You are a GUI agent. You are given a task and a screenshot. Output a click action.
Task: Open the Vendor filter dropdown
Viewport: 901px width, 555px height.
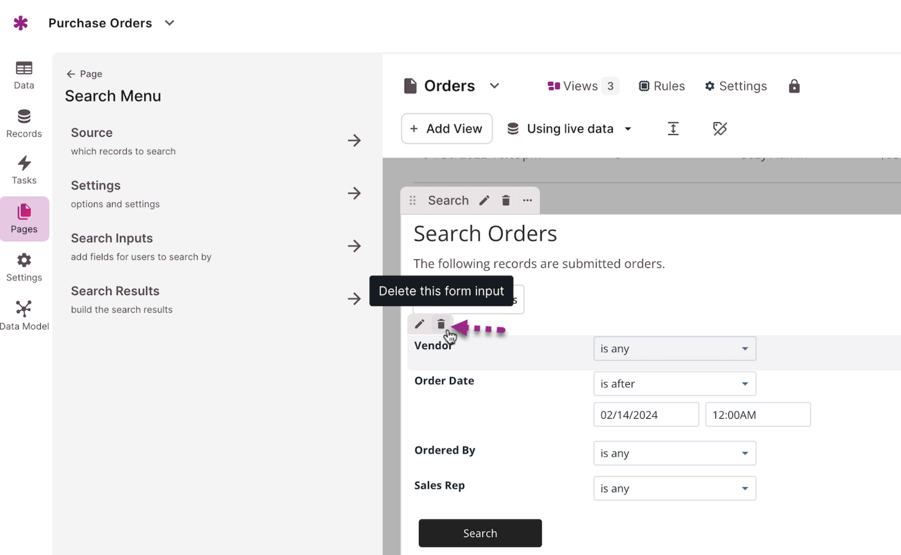(674, 349)
